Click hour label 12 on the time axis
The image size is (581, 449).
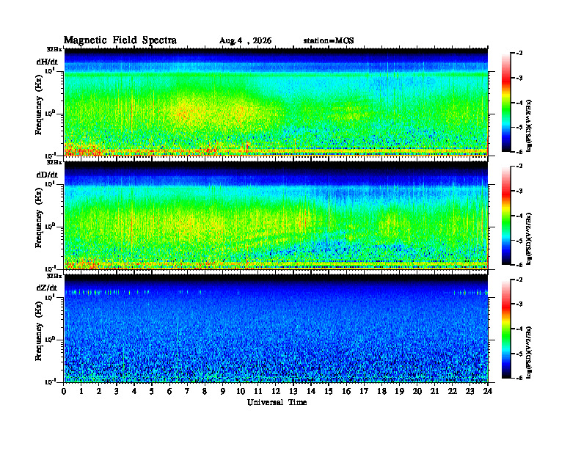click(x=276, y=391)
